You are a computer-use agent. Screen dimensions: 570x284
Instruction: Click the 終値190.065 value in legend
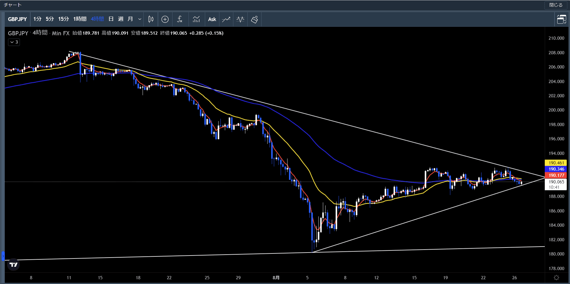click(x=174, y=33)
